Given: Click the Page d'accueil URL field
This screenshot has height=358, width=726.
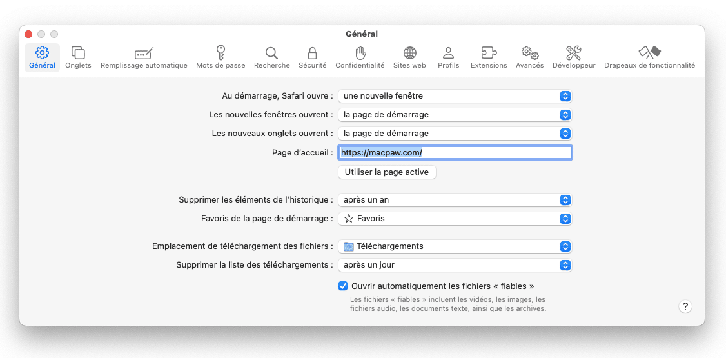Looking at the screenshot, I should tap(455, 152).
